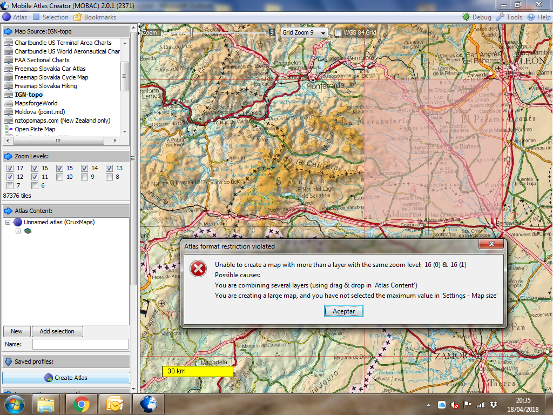Click Moldova (point.md) source icon

pyautogui.click(x=9, y=112)
